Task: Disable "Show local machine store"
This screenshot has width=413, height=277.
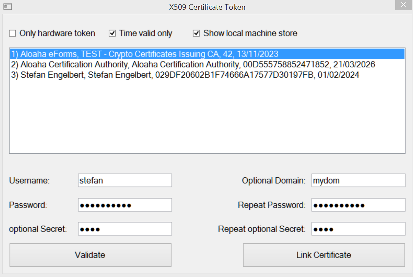Action: point(196,33)
